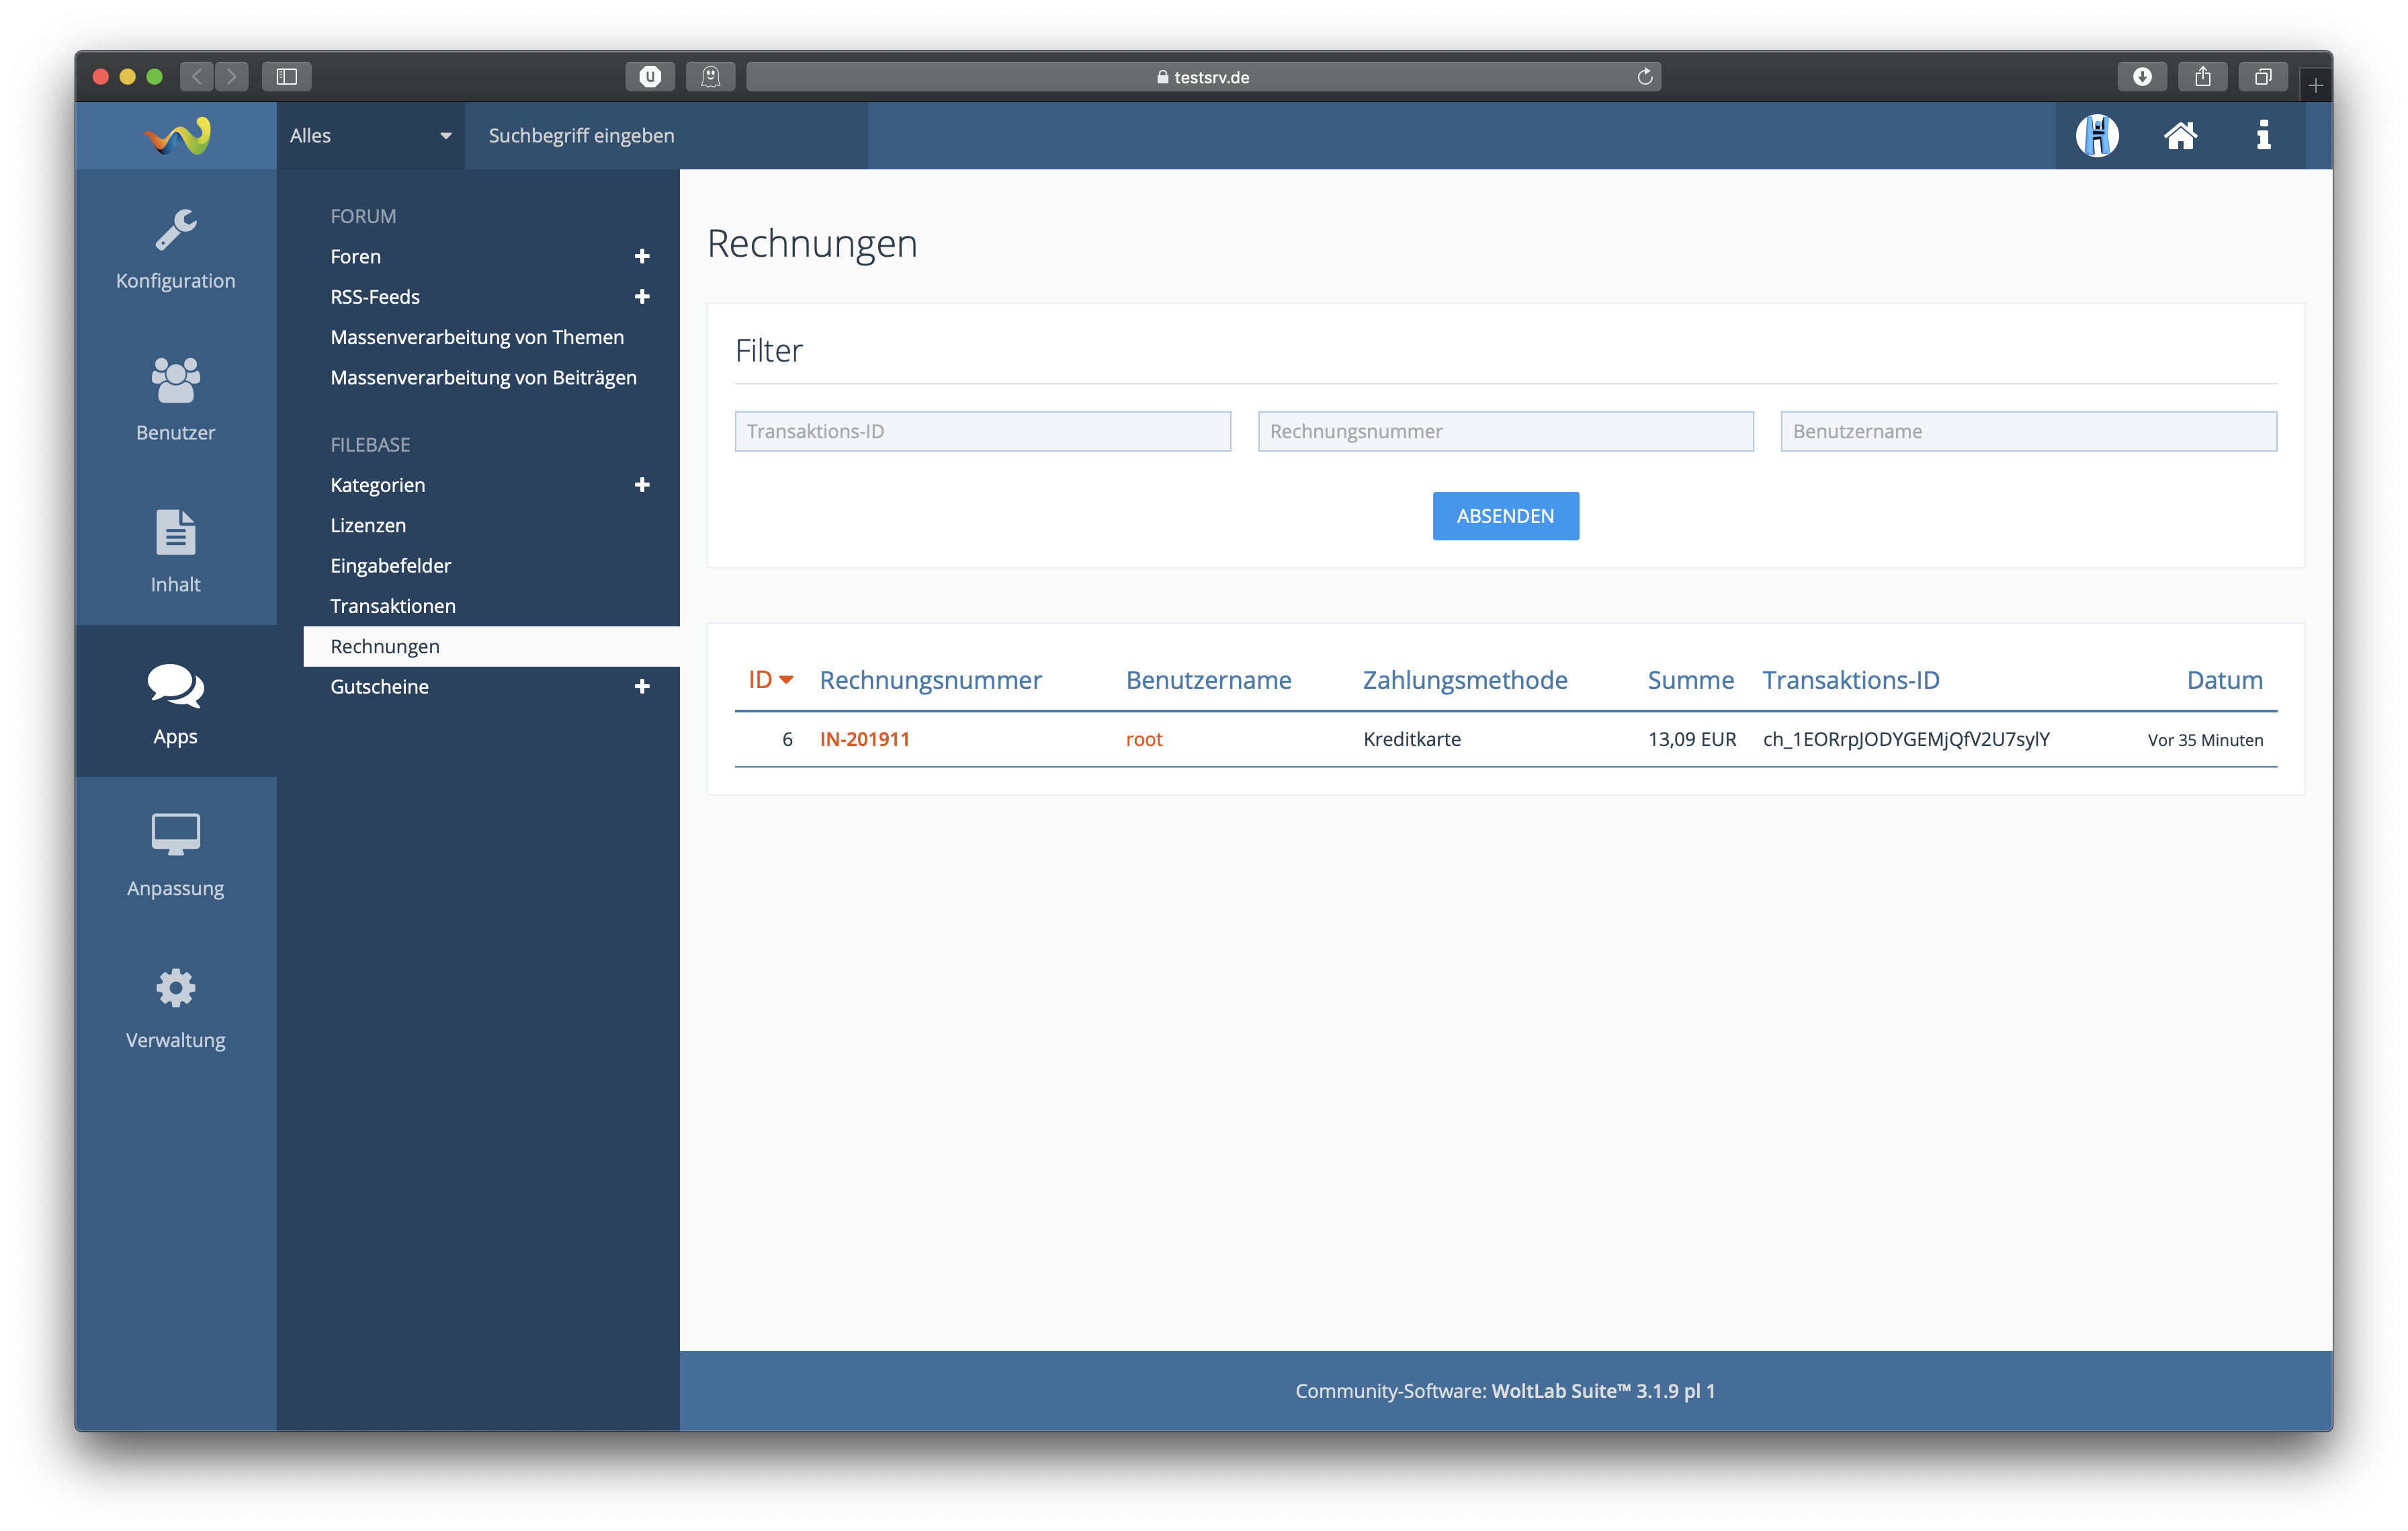Open invoice IN-201911 link

pos(864,739)
